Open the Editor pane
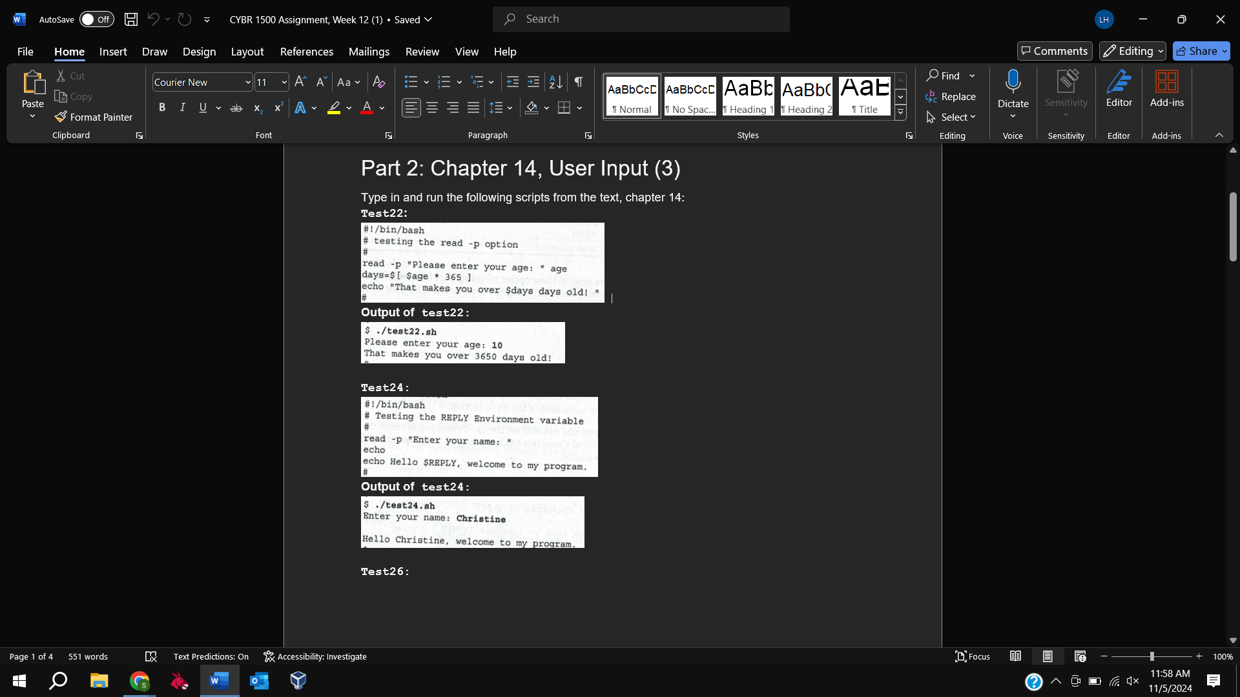Viewport: 1240px width, 697px height. (1119, 90)
